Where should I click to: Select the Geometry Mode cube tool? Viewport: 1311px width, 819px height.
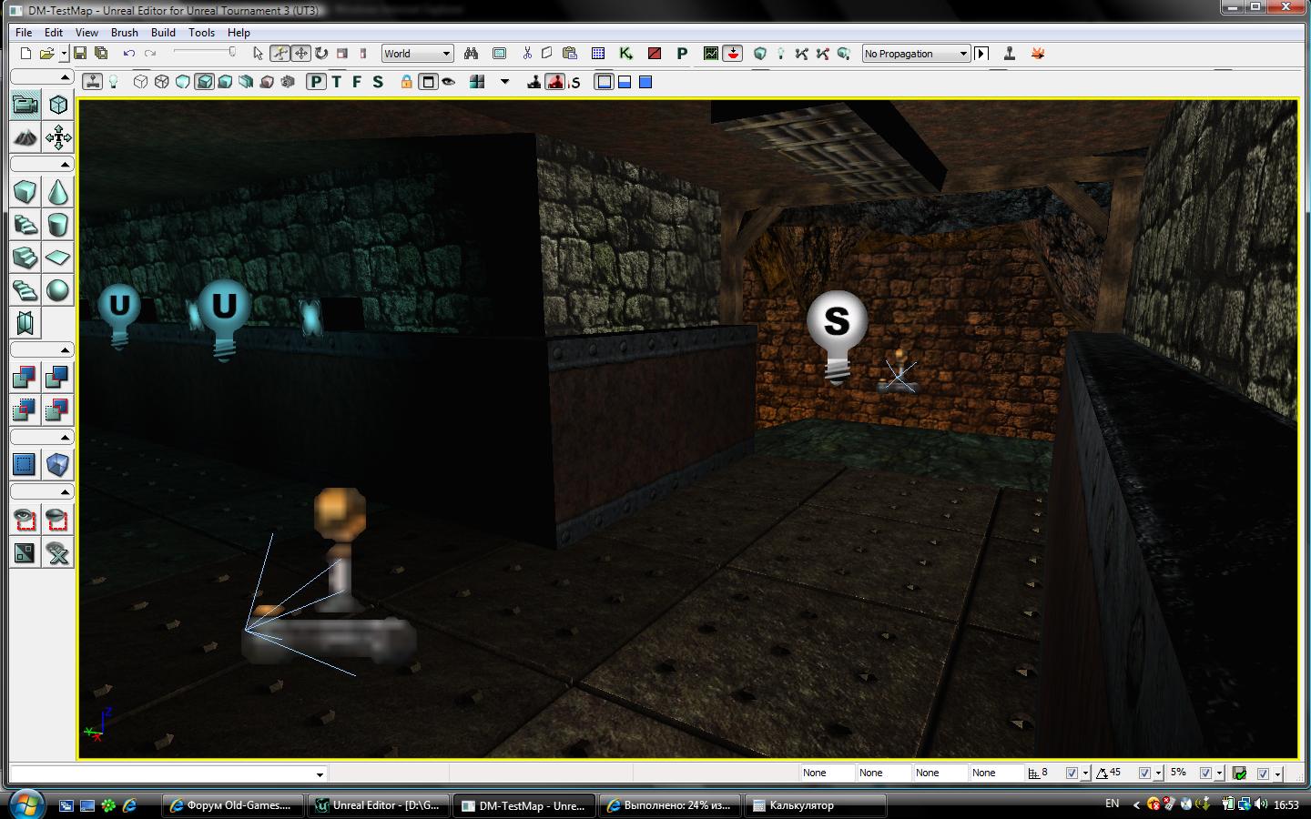[58, 105]
